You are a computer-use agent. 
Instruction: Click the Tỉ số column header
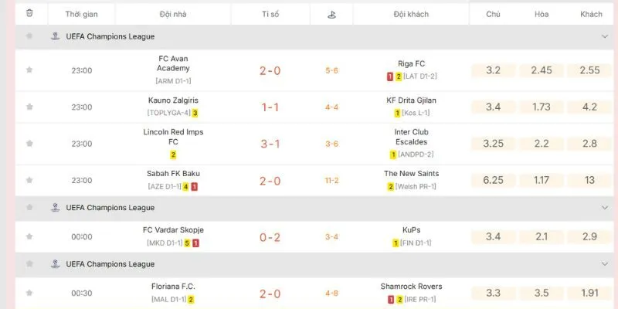tap(270, 14)
